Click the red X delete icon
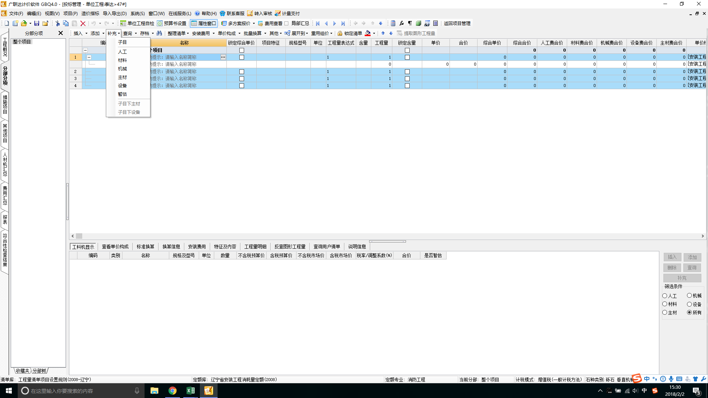Image resolution: width=708 pixels, height=398 pixels. [x=83, y=23]
